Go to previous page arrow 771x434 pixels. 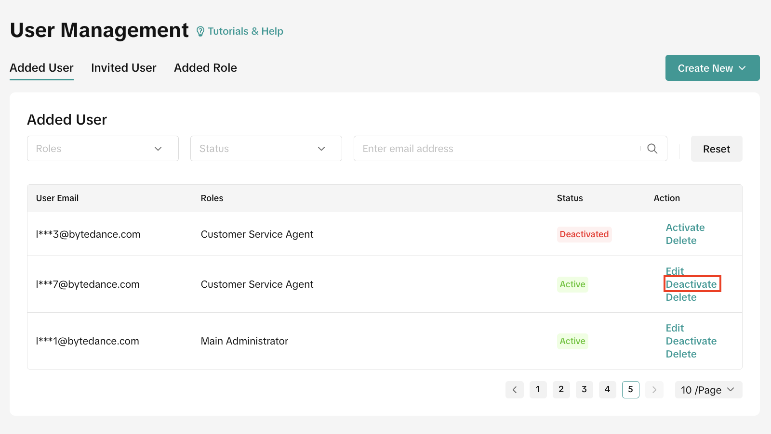[515, 390]
